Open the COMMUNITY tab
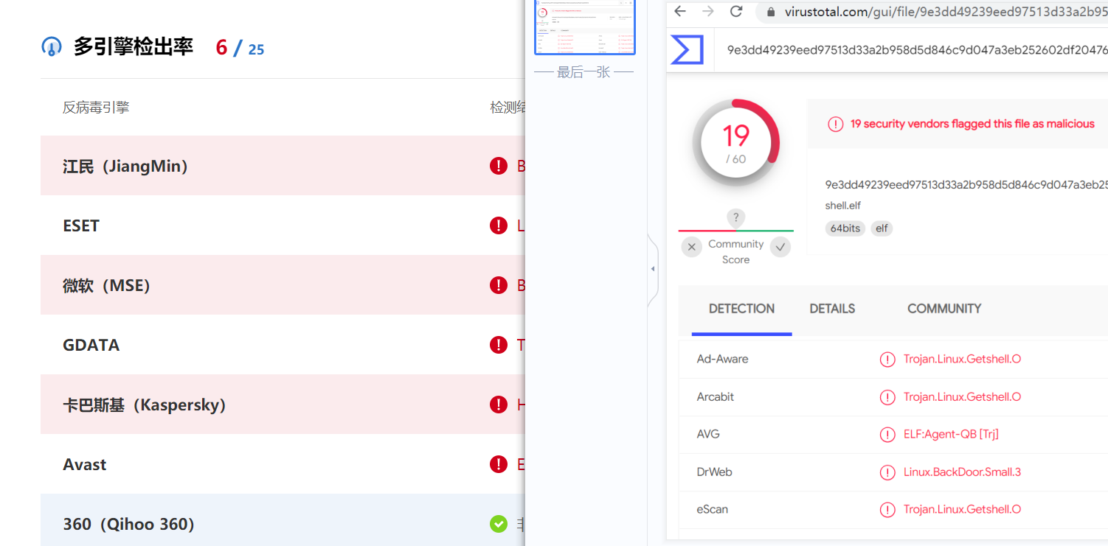 click(x=944, y=309)
